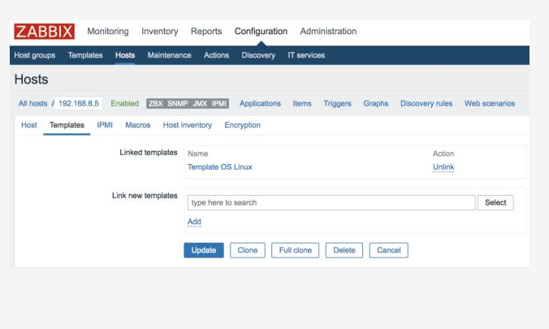
Task: Switch to the Templates tab below the host breadcrumb
Action: [67, 125]
